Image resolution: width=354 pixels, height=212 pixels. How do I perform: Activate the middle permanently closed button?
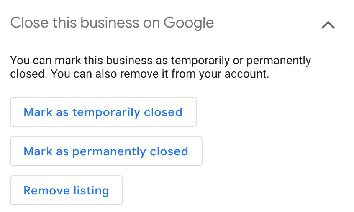(x=106, y=151)
